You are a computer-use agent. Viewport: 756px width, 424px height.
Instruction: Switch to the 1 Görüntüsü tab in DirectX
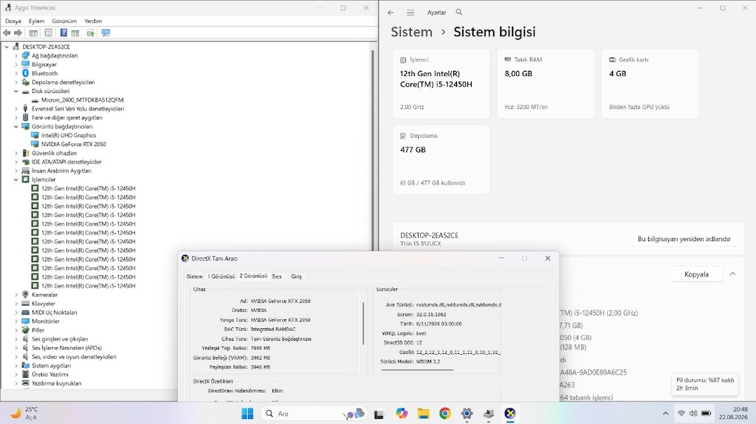[221, 277]
